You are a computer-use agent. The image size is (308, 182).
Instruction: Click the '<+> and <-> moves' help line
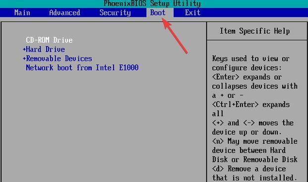[x=253, y=123]
